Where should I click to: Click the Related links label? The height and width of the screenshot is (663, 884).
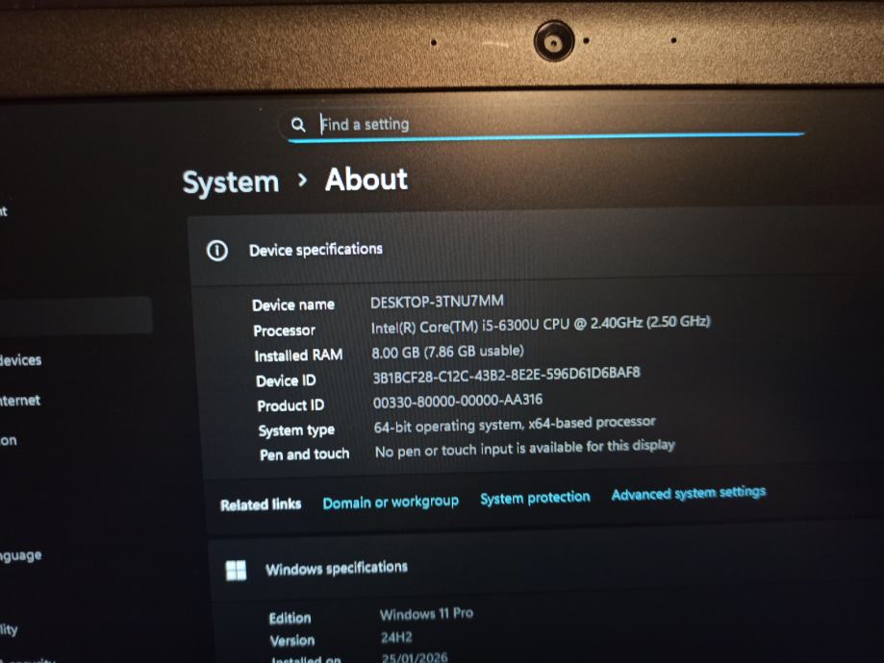pos(261,504)
